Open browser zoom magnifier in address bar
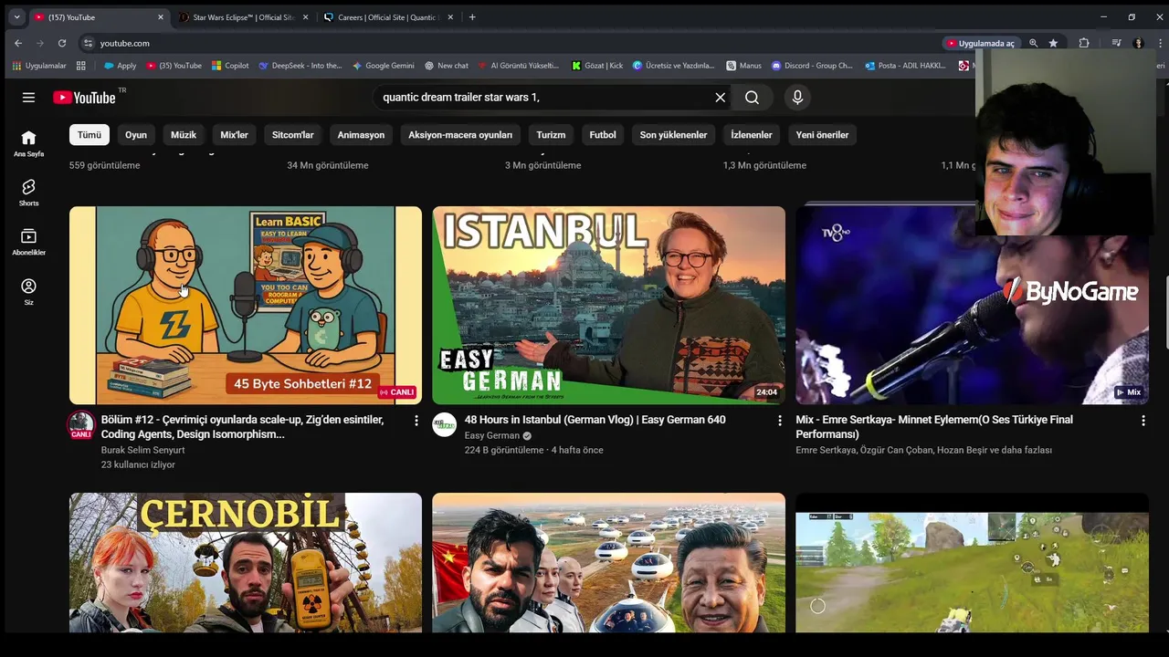The width and height of the screenshot is (1169, 657). (1033, 43)
